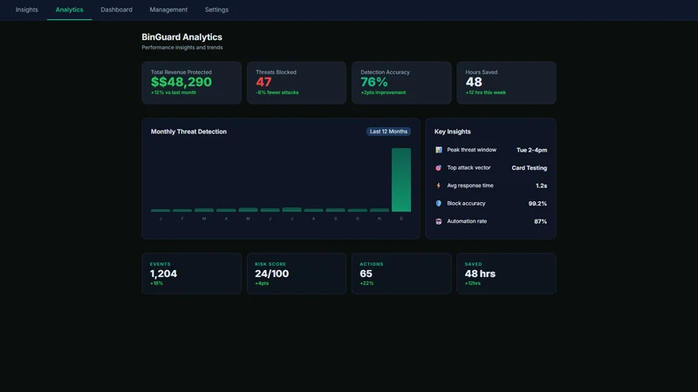Click the Last 12 Months badge

tap(388, 132)
